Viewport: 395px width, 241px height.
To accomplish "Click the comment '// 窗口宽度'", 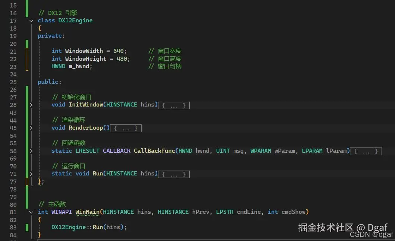I will point(165,51).
